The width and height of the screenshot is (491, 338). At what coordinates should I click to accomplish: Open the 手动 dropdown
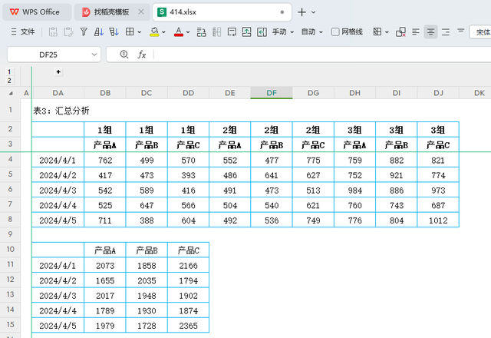point(283,31)
